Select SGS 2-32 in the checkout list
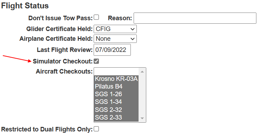This screenshot has width=262, height=137. [x=116, y=109]
